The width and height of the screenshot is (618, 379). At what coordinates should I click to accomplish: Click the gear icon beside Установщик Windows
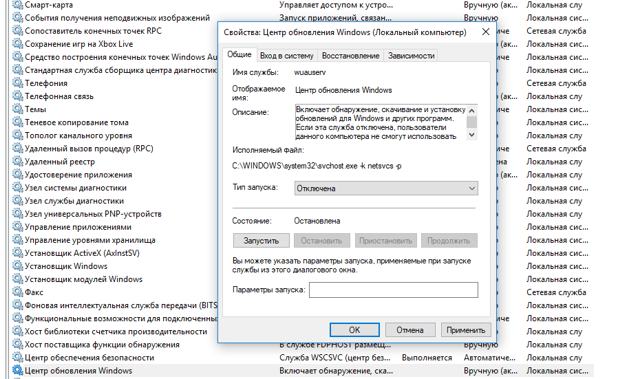18,266
